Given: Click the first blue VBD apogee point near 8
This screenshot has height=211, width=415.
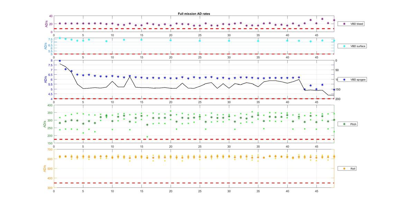Looking at the screenshot, I should click(x=60, y=61).
